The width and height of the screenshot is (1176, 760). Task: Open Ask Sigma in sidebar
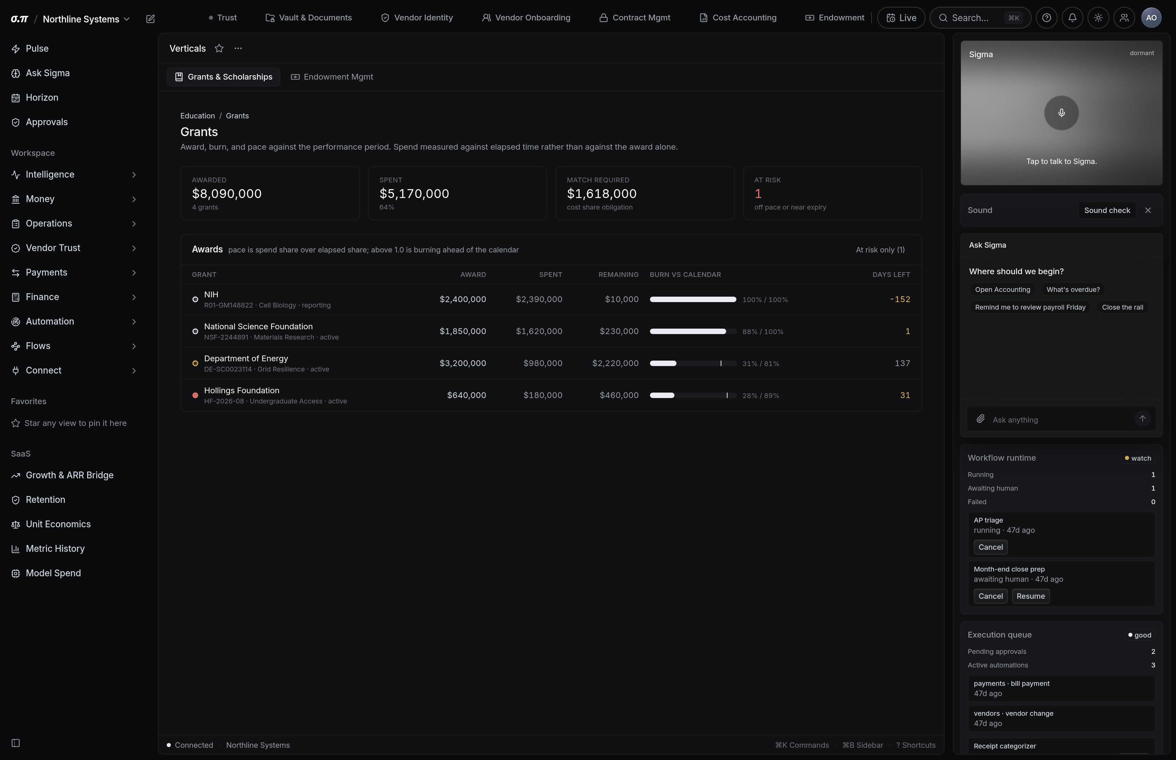coord(74,73)
